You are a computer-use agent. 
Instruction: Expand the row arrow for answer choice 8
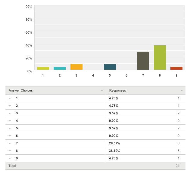[x=10, y=151]
